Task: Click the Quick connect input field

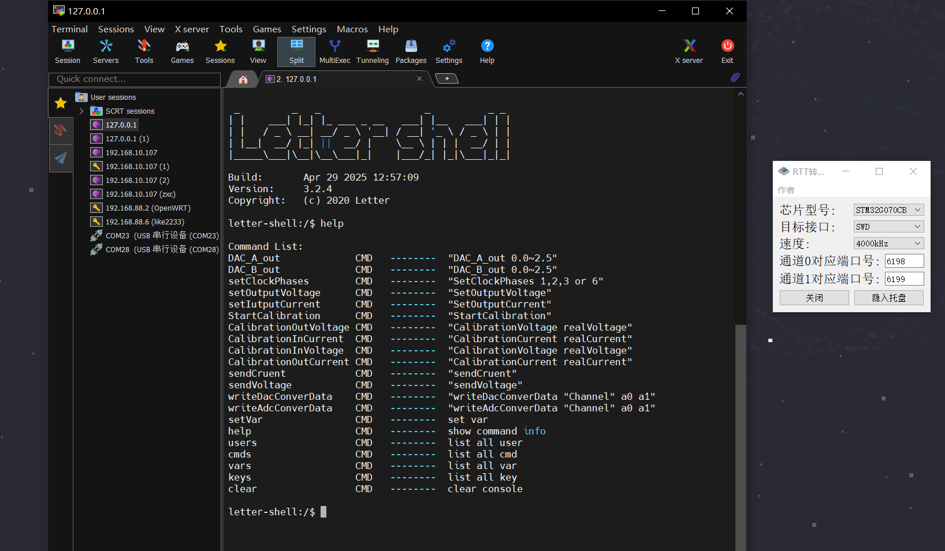Action: pyautogui.click(x=135, y=79)
